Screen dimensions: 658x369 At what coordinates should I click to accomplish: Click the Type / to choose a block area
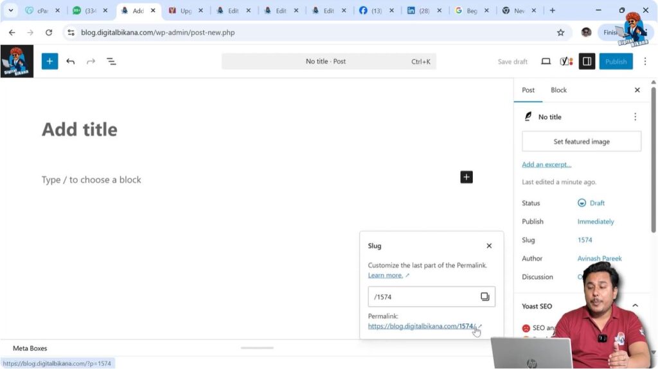click(91, 180)
